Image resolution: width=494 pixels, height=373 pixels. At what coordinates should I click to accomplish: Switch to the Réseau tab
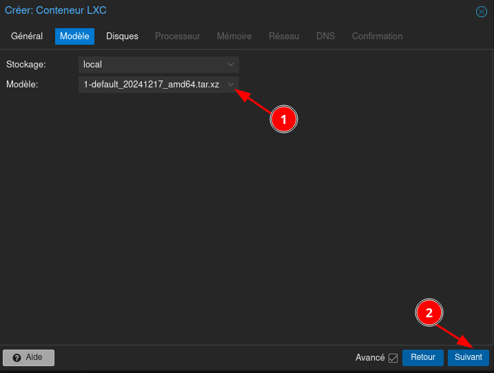[284, 36]
